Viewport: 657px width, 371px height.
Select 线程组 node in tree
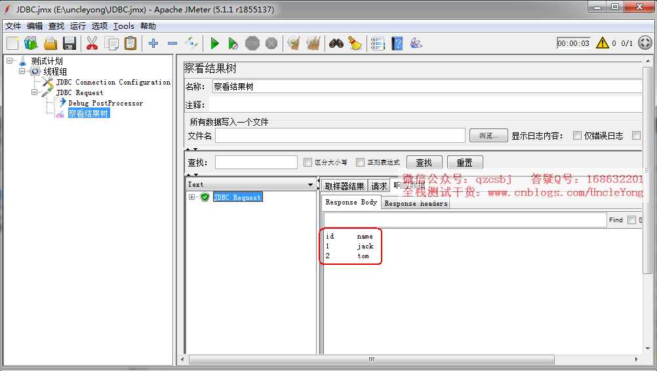tap(55, 71)
